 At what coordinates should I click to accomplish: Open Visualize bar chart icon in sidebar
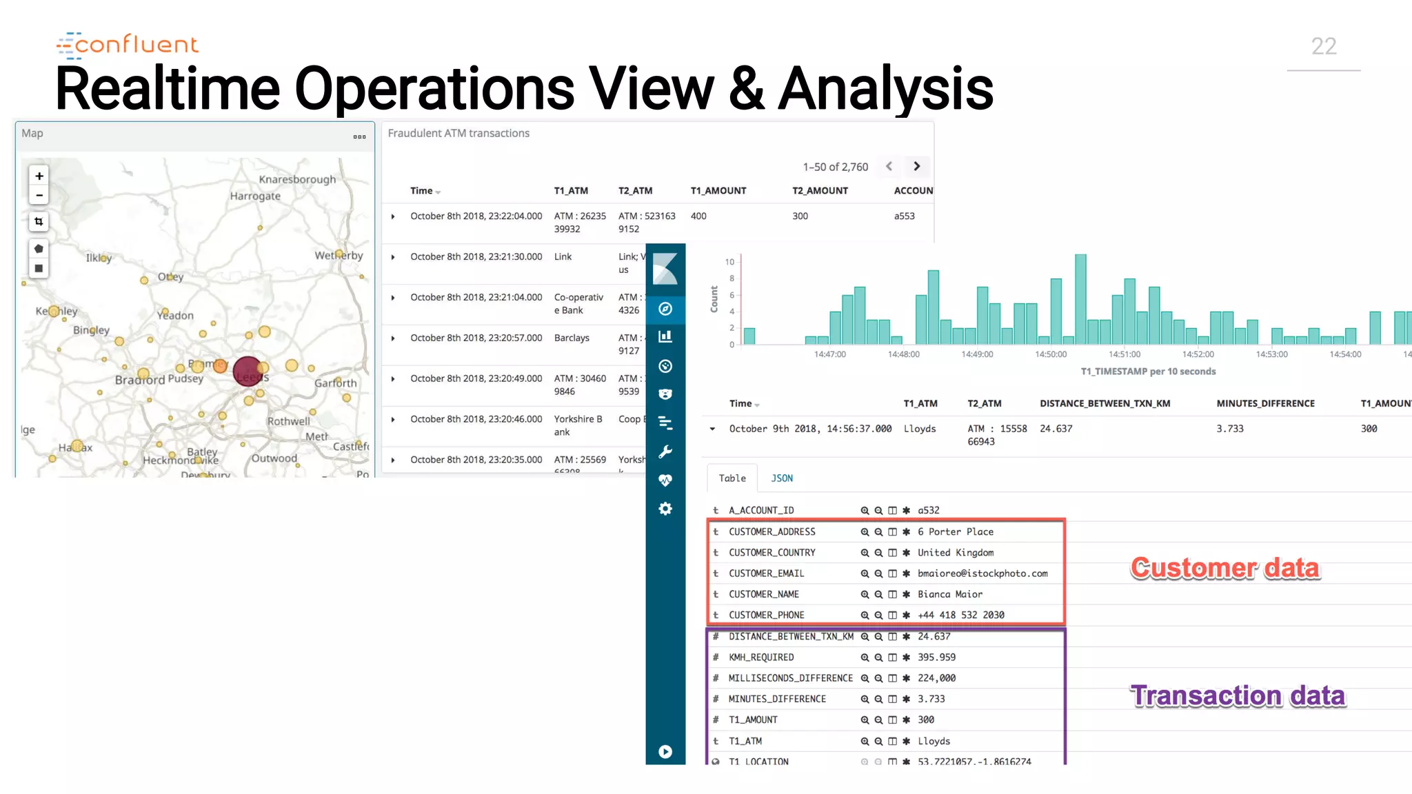665,336
